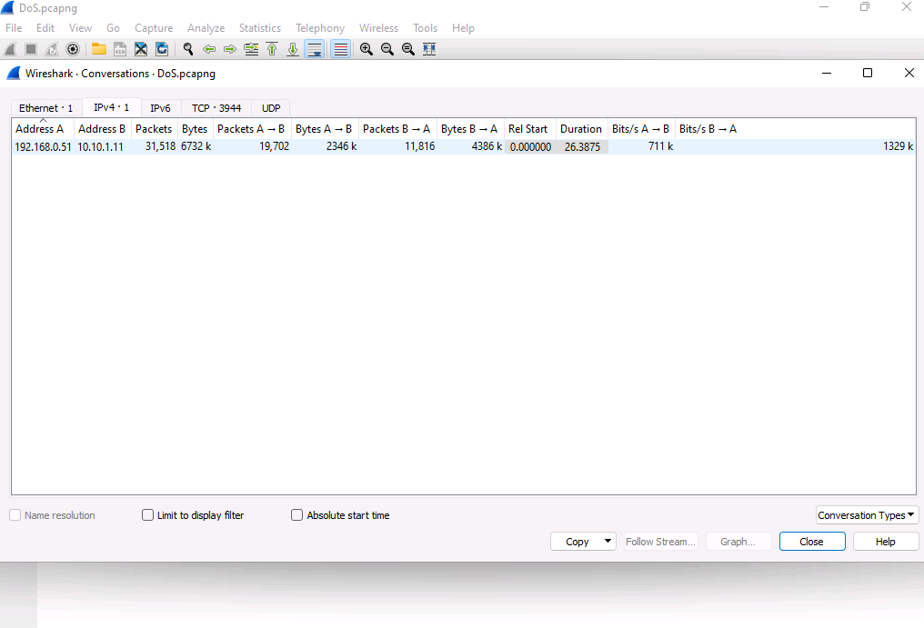Select the 192.168.0.51 conversation row

click(x=43, y=146)
